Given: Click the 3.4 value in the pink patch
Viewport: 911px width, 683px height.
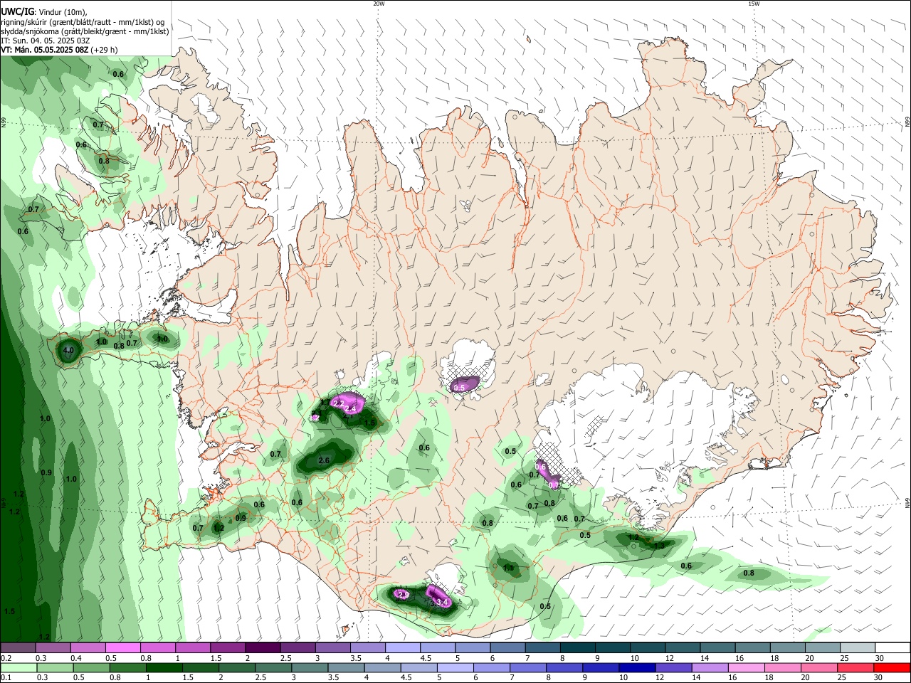Looking at the screenshot, I should tap(442, 603).
